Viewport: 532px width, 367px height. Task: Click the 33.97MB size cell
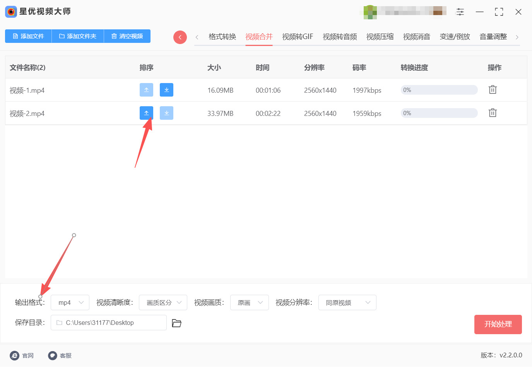click(x=221, y=114)
